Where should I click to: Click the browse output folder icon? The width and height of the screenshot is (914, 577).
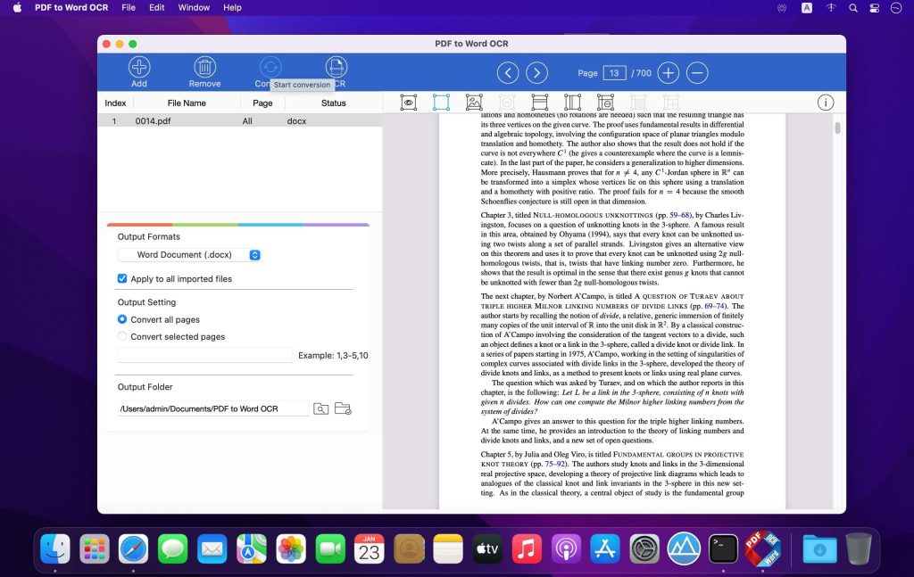(321, 408)
